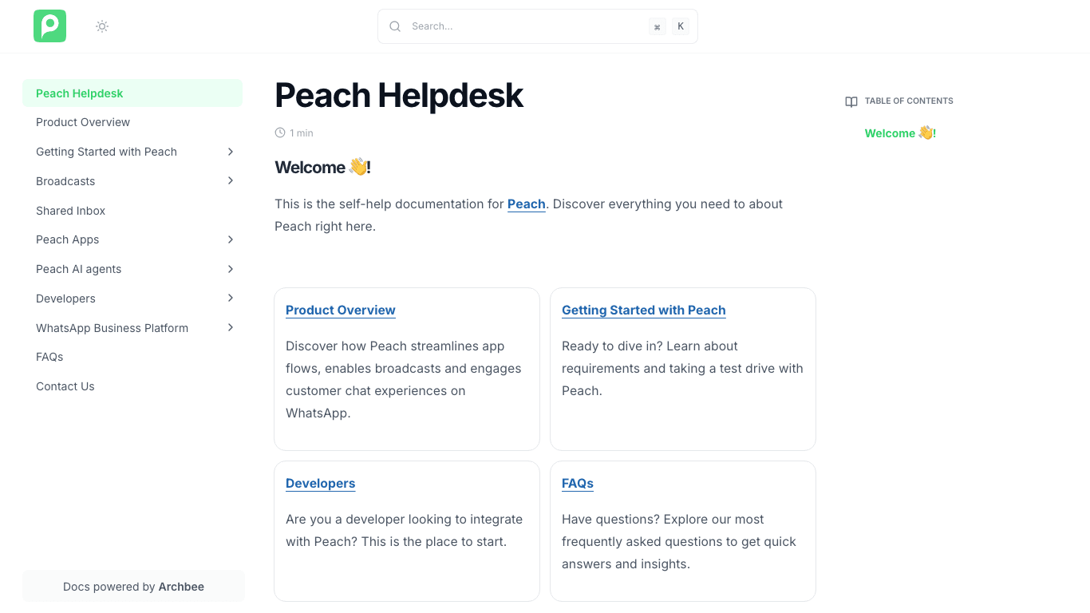The image size is (1090, 613).
Task: Click the Archbee link in the footer
Action: (x=181, y=586)
